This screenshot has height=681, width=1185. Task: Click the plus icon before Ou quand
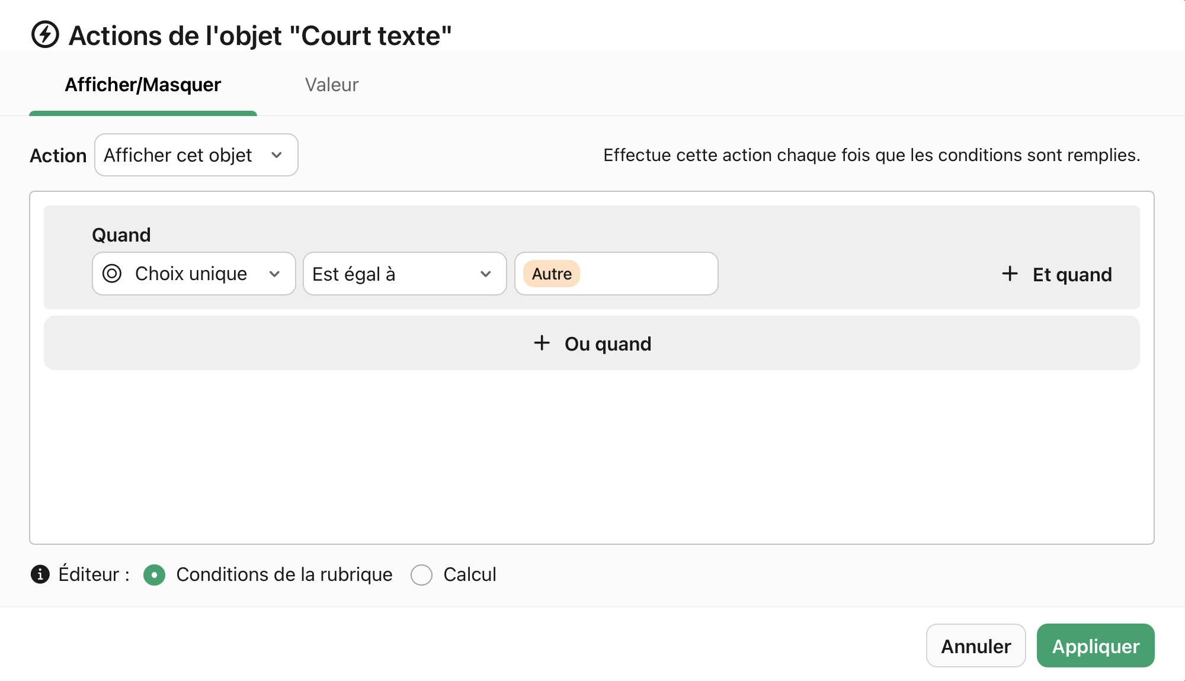pyautogui.click(x=542, y=343)
